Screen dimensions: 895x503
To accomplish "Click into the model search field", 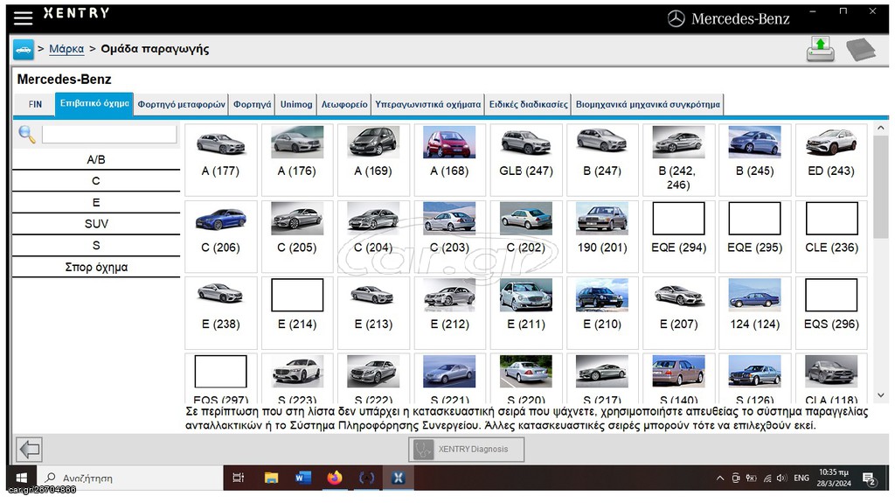I will tap(109, 135).
